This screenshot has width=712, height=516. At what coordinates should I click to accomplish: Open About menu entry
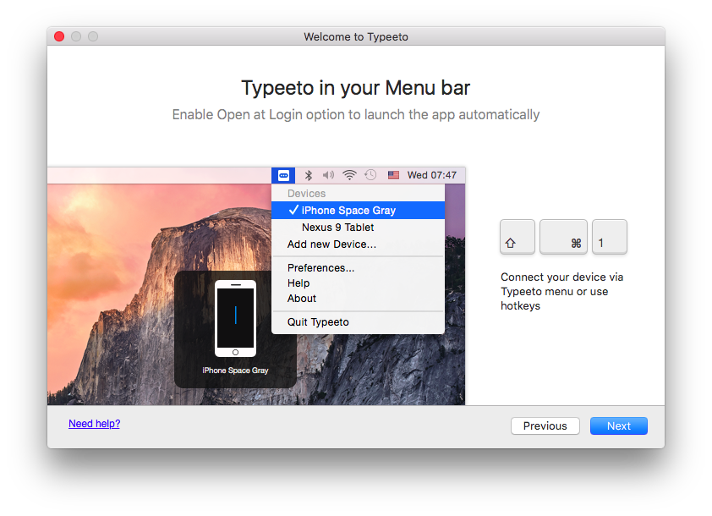click(x=358, y=299)
